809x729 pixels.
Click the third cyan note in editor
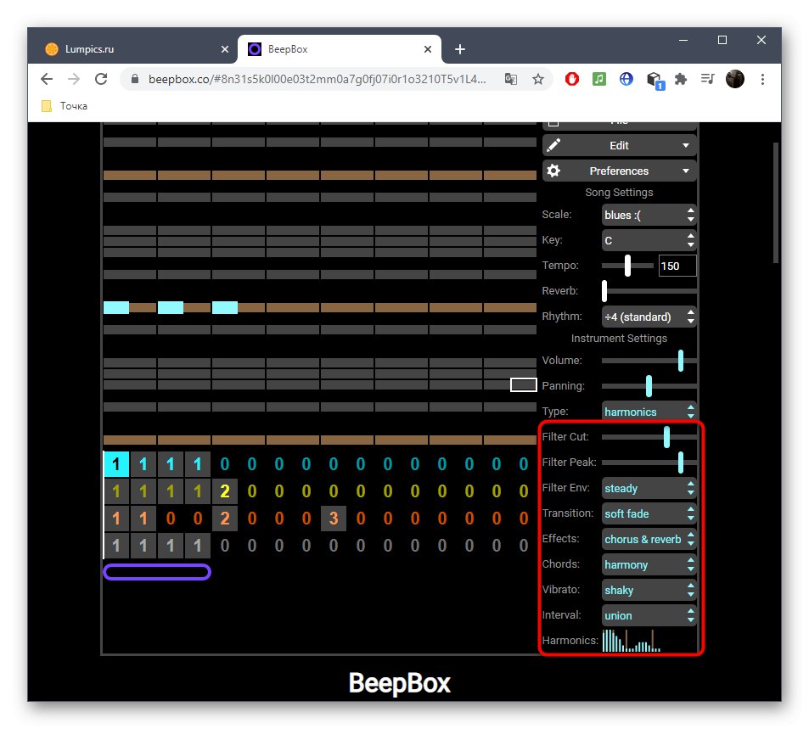click(x=225, y=307)
